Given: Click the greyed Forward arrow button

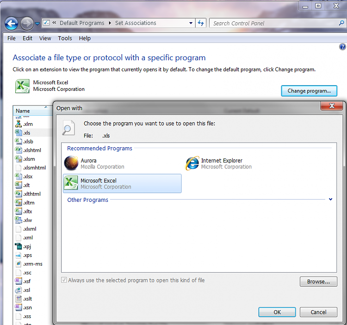Looking at the screenshot, I should [27, 23].
